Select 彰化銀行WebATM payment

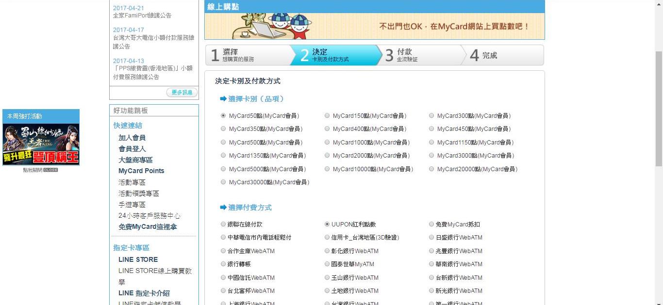tap(327, 251)
